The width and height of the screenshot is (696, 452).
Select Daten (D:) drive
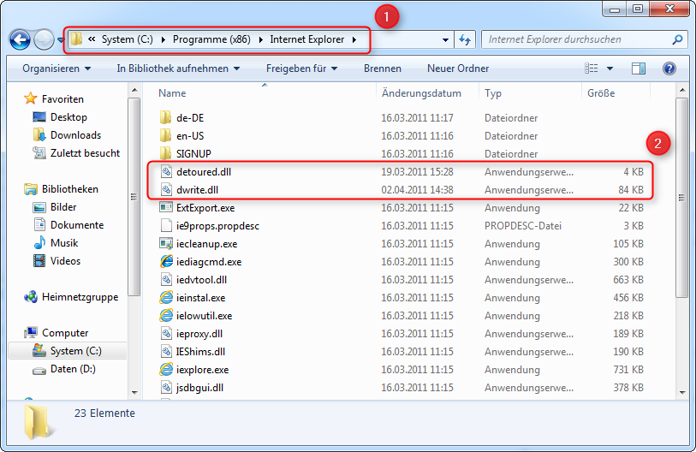(73, 369)
